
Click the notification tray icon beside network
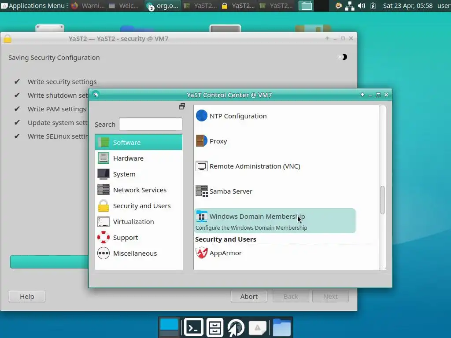(x=339, y=5)
